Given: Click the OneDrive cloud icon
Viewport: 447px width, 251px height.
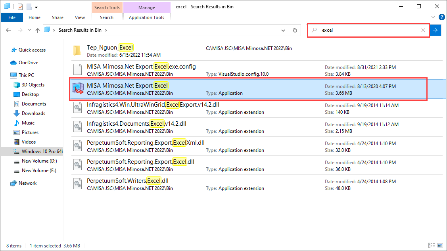Looking at the screenshot, I should (13, 63).
